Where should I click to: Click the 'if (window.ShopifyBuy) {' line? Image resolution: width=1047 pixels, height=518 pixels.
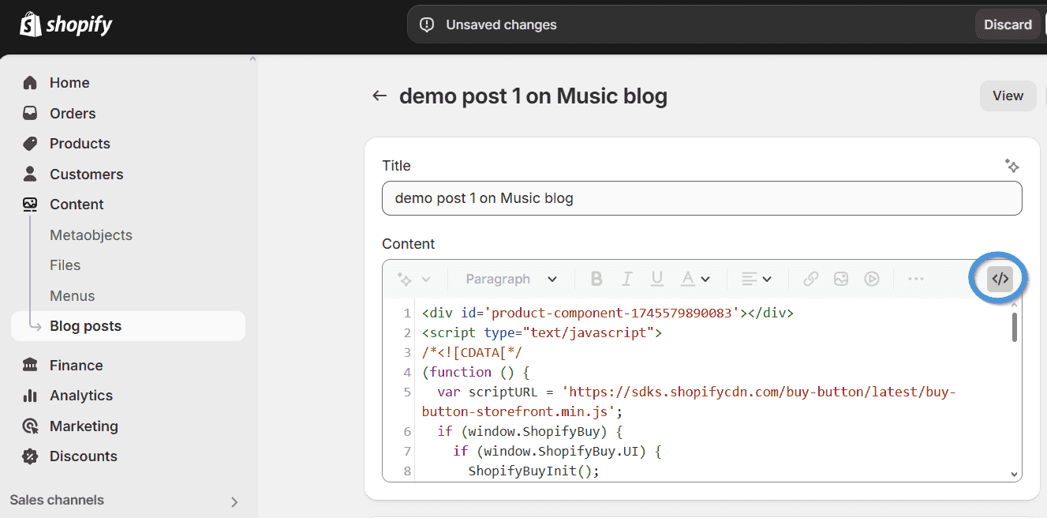point(530,431)
